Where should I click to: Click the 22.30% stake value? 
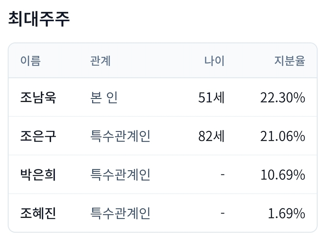coord(283,98)
